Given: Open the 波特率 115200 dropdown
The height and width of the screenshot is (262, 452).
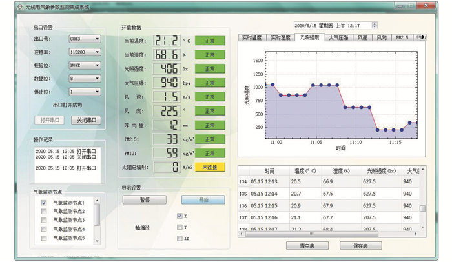Looking at the screenshot, I should click(x=85, y=52).
